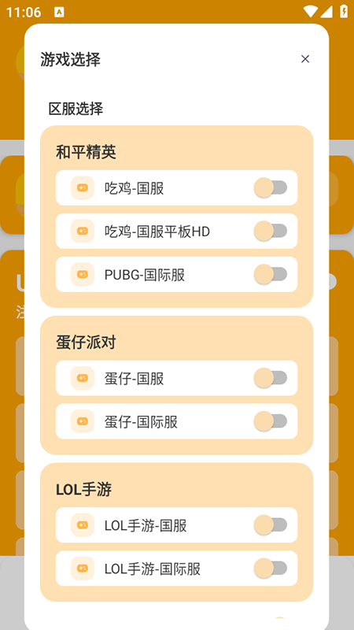
Task: Turn on the PUBG-国际服 switch
Action: [271, 274]
